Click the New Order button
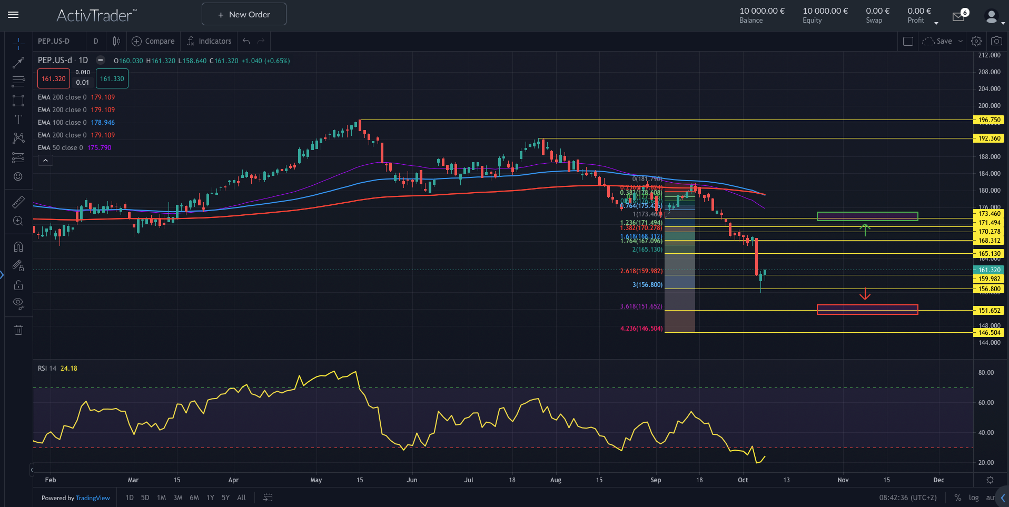Image resolution: width=1009 pixels, height=507 pixels. (x=244, y=14)
